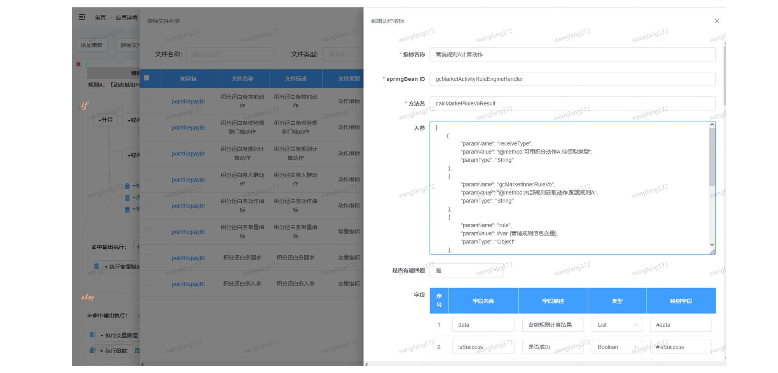Click left scroll arrow under file list panel
This screenshot has width=778, height=373.
[x=143, y=364]
